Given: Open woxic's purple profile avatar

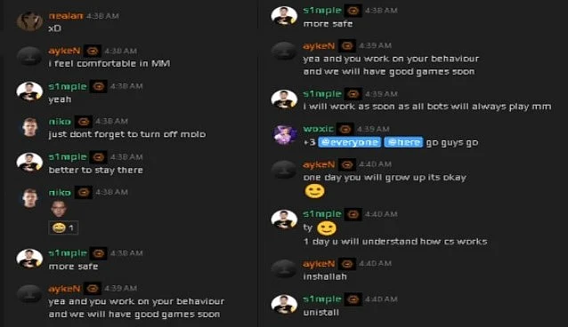Looking at the screenshot, I should coord(284,135).
